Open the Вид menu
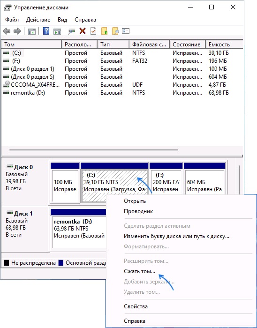The image size is (257, 328). 62,20
